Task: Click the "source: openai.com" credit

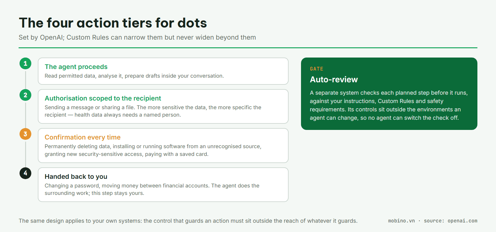Action: pyautogui.click(x=451, y=221)
